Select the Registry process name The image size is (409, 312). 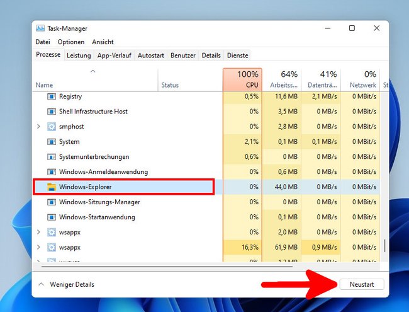pos(70,96)
